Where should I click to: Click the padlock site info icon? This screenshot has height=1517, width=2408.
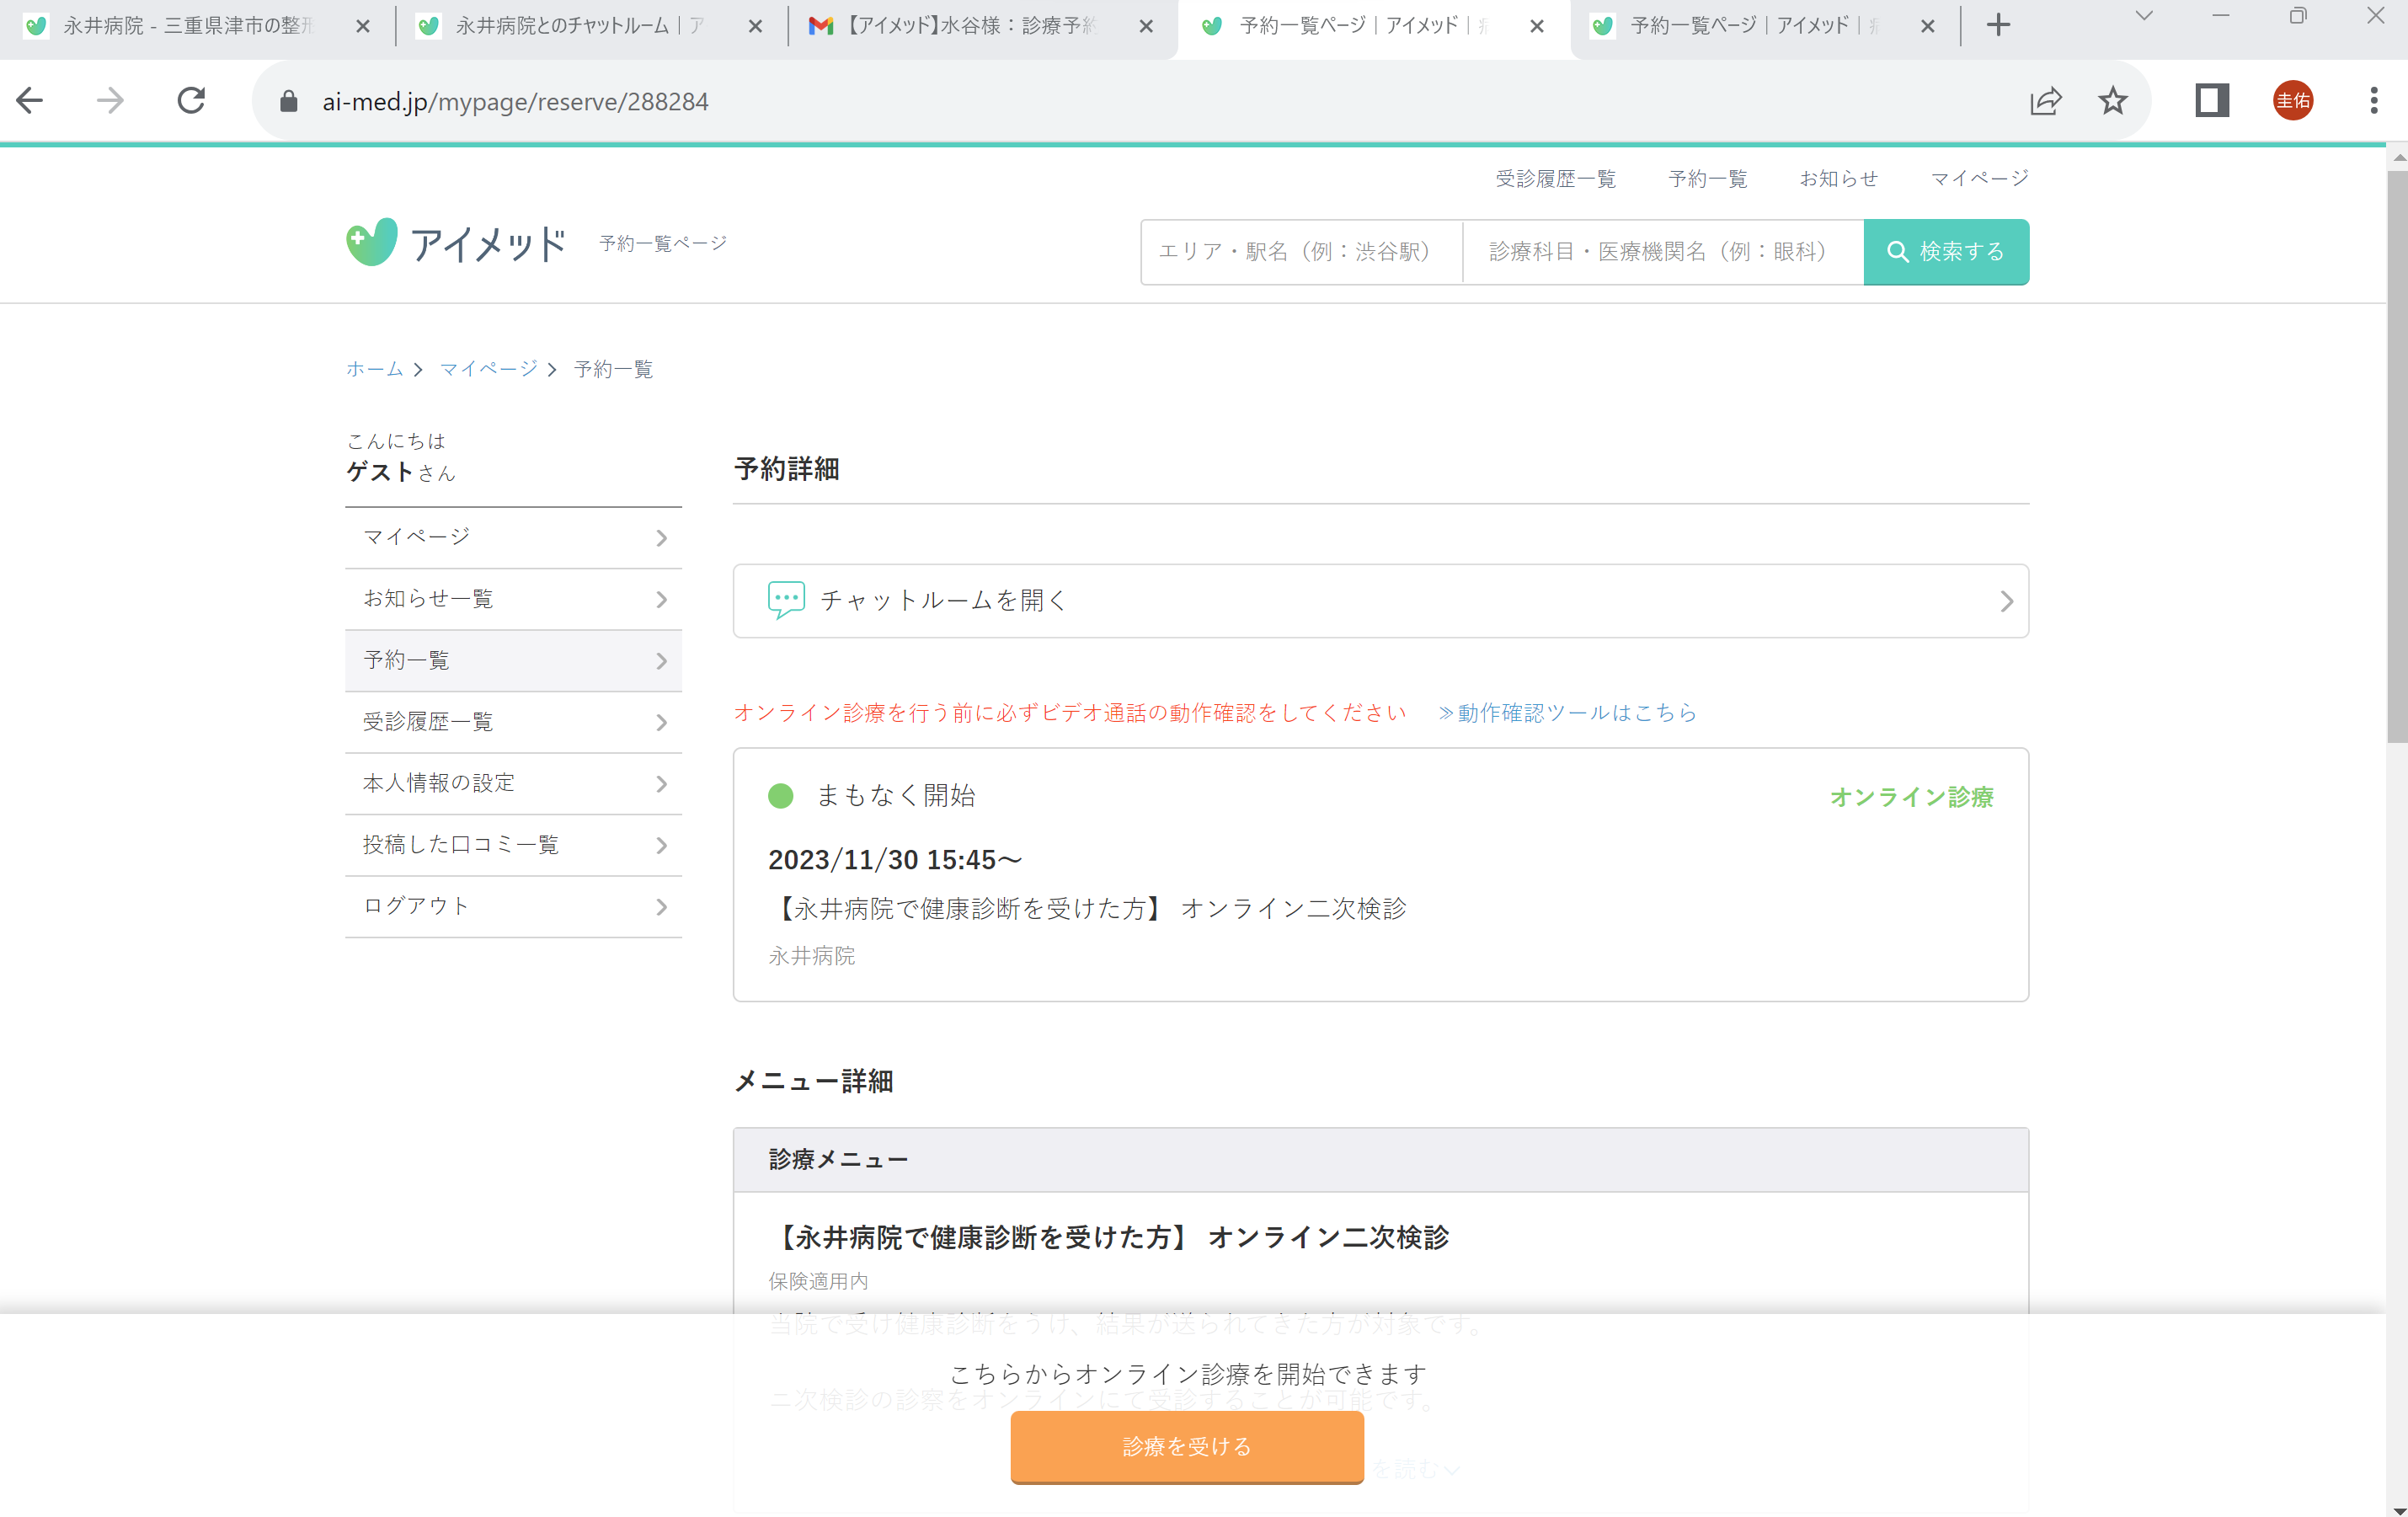288,101
